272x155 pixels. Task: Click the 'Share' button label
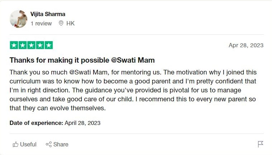[61, 144]
